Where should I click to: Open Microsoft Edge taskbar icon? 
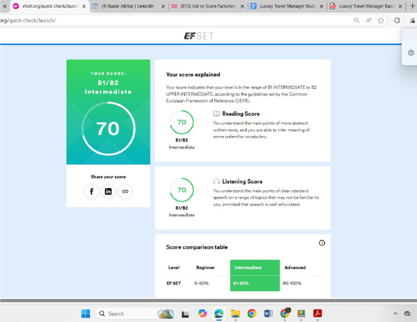pos(219,313)
